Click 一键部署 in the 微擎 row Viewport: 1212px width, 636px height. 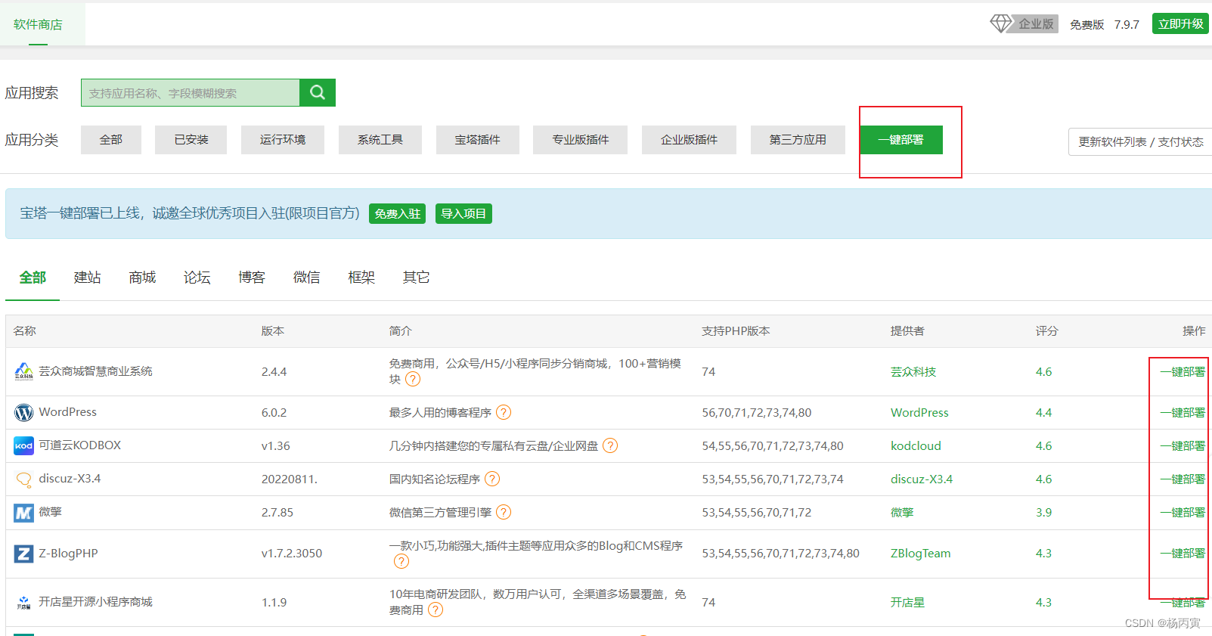coord(1183,513)
